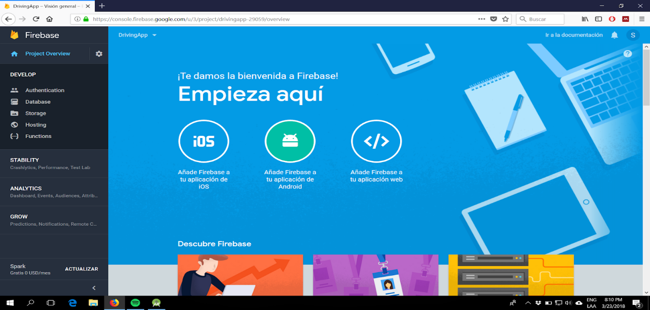Open Spotify from the taskbar
650x310 pixels.
pyautogui.click(x=135, y=303)
